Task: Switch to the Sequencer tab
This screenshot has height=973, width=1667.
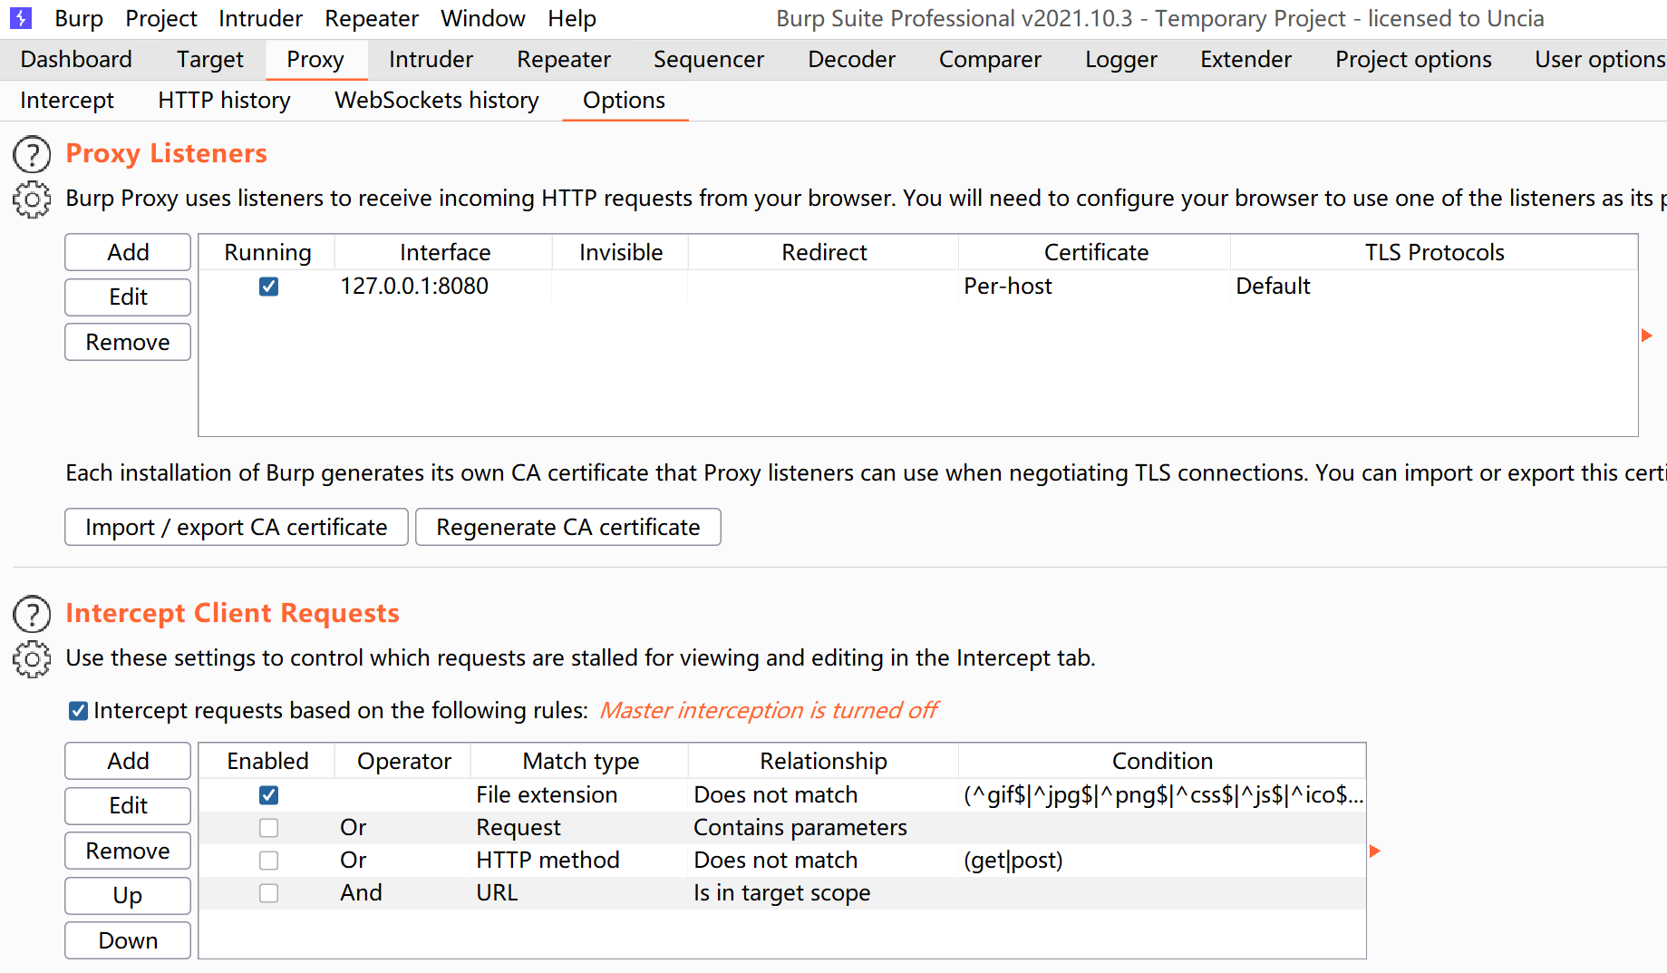Action: pyautogui.click(x=709, y=60)
